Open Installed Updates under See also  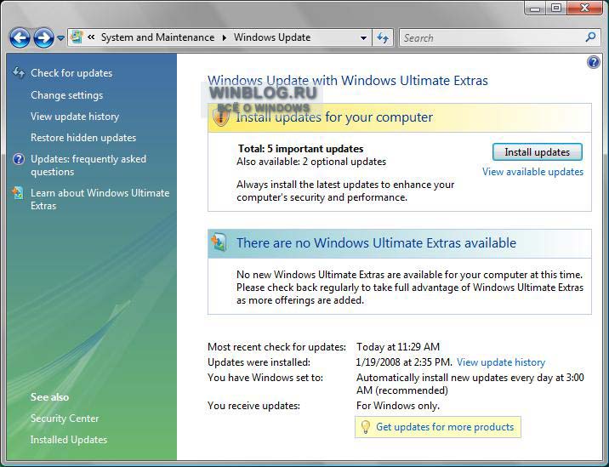point(69,440)
